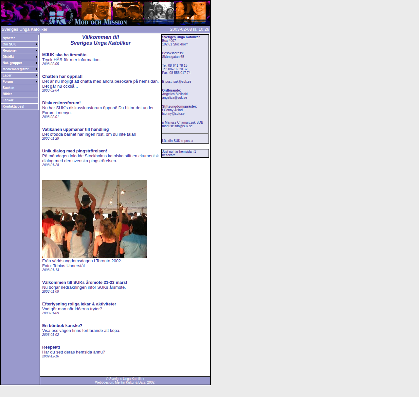Open the Forum submenu arrow
The image size is (419, 397).
37,82
